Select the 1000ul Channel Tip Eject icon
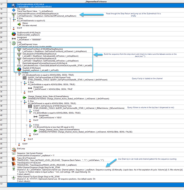184x190 pixels. (x=14, y=178)
